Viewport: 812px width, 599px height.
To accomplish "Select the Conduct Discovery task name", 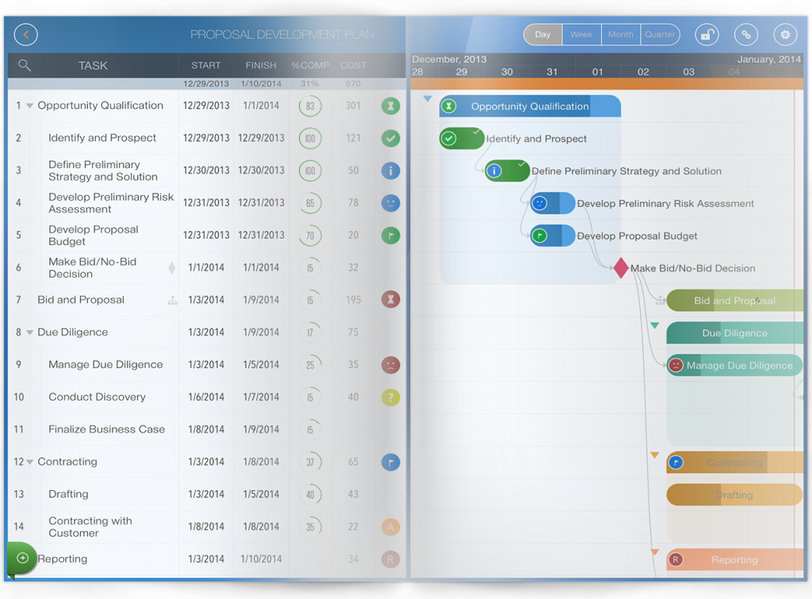I will [98, 397].
